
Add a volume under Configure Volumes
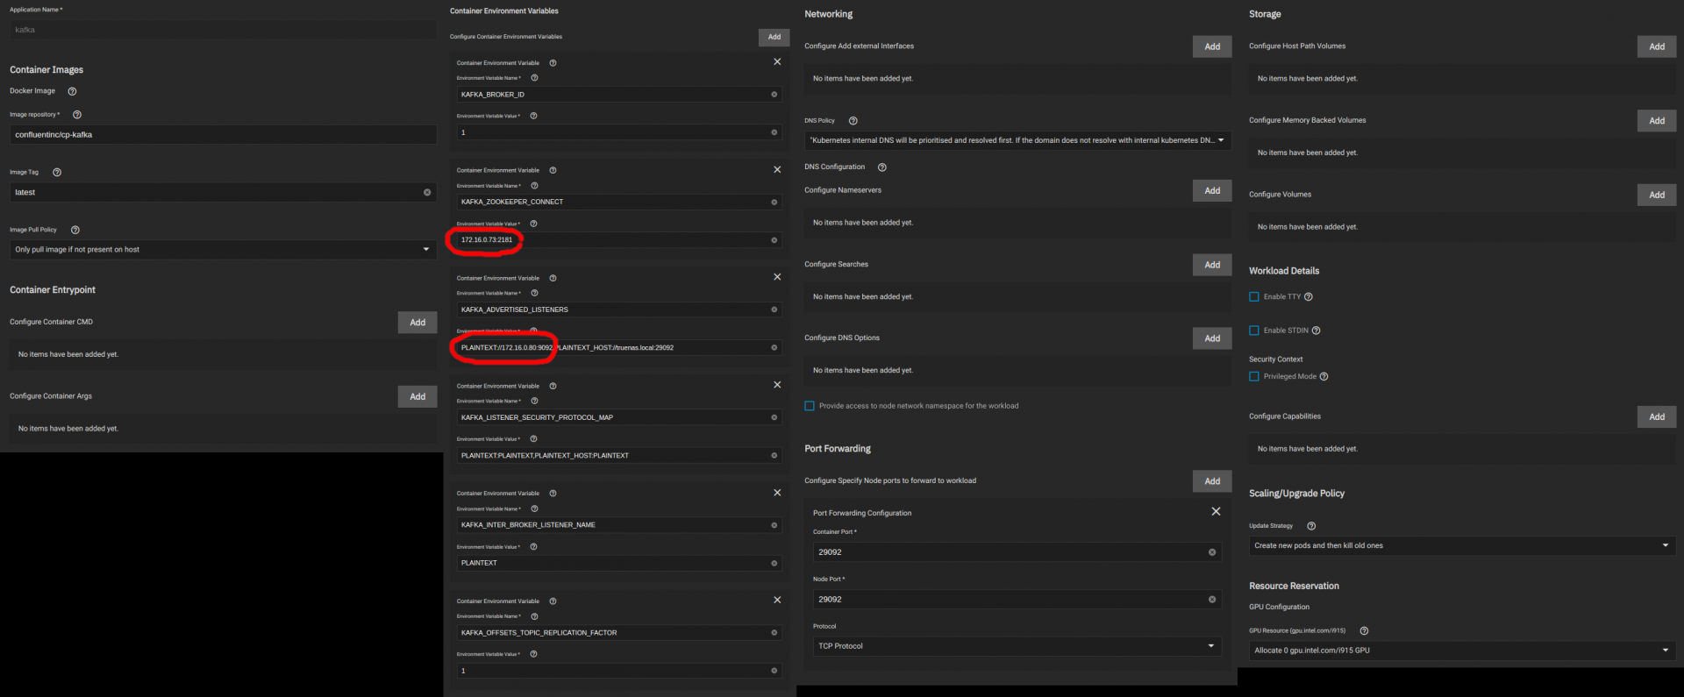coord(1657,195)
